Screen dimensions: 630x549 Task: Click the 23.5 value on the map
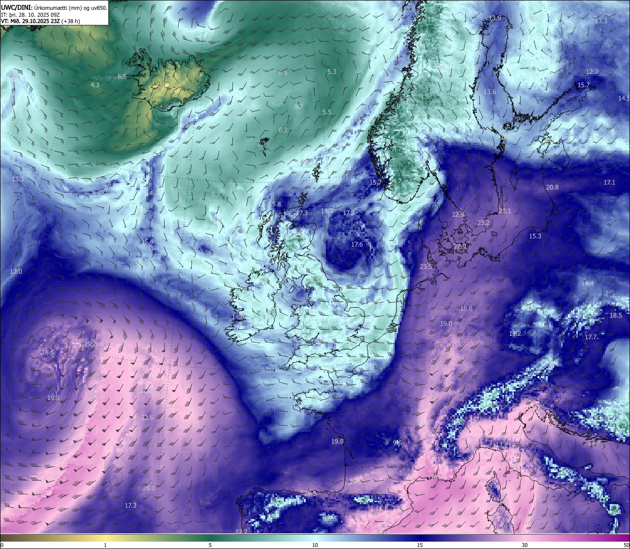[x=426, y=266]
